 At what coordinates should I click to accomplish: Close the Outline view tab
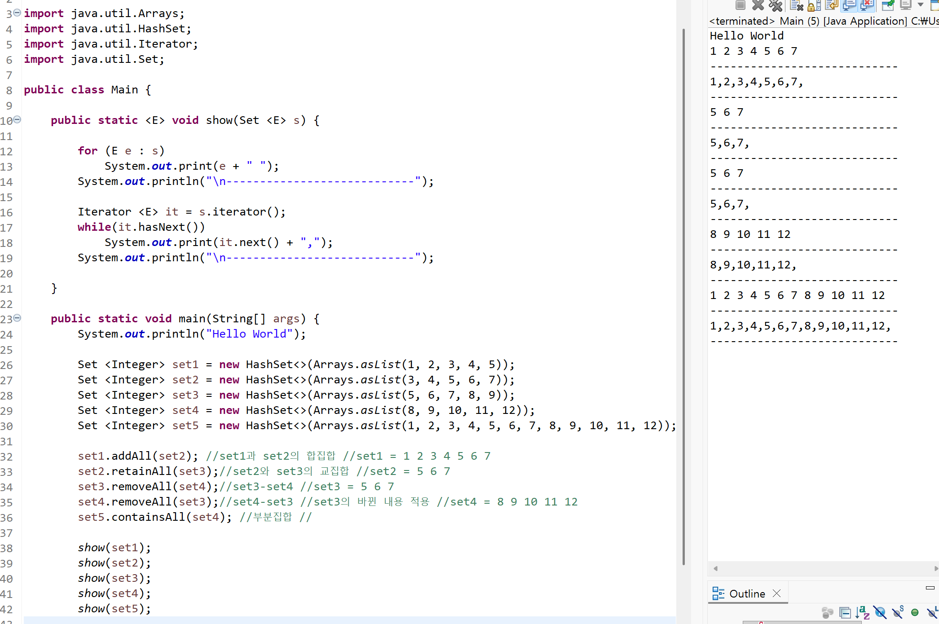(777, 593)
